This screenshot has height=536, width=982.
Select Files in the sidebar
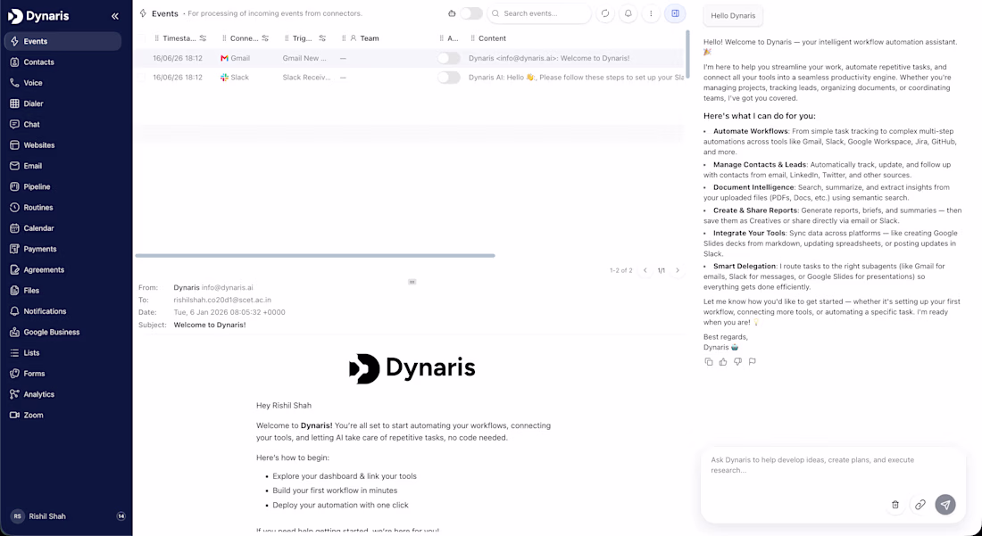(62, 290)
